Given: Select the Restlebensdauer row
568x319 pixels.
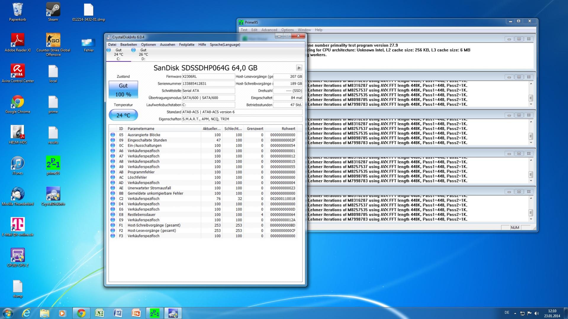Looking at the screenshot, I should click(203, 215).
